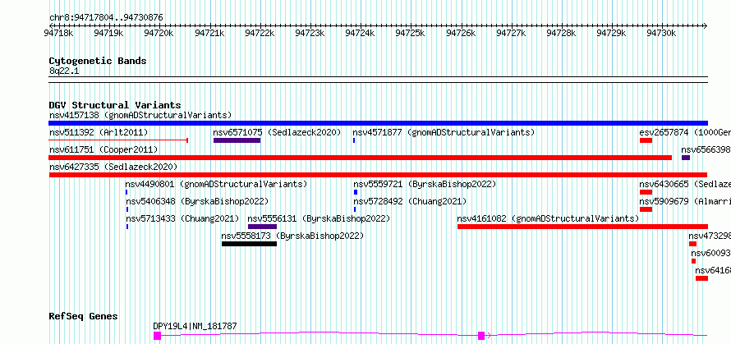Click the small purple bar under nsv6566398
Image resolution: width=731 pixels, height=344 pixels.
pos(686,158)
